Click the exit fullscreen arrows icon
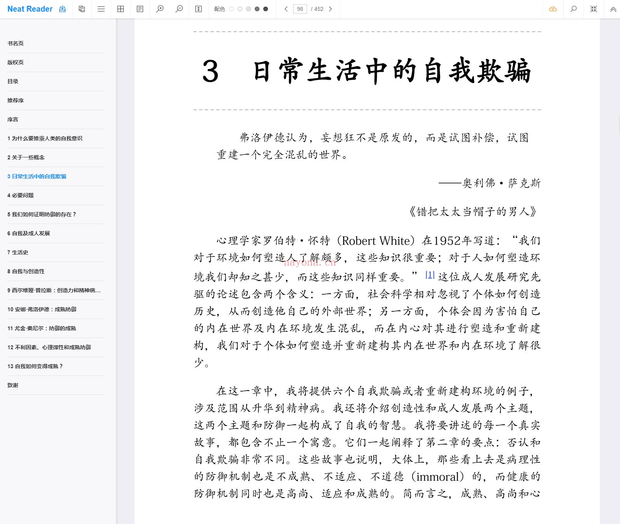This screenshot has width=620, height=524. (594, 9)
